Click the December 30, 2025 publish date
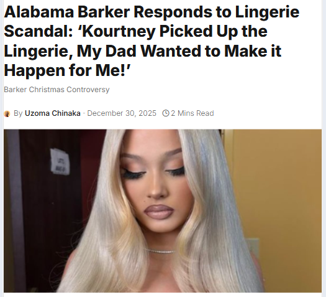Viewport: 326px width, 297px height. point(122,113)
